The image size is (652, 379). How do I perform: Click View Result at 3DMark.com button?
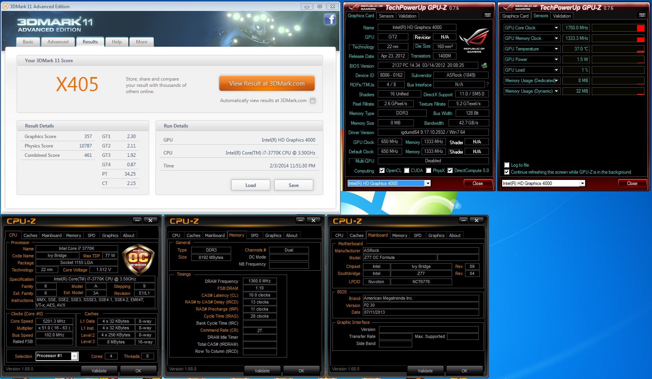pyautogui.click(x=267, y=83)
